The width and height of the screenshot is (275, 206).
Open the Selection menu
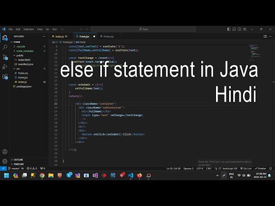[x=29, y=29]
